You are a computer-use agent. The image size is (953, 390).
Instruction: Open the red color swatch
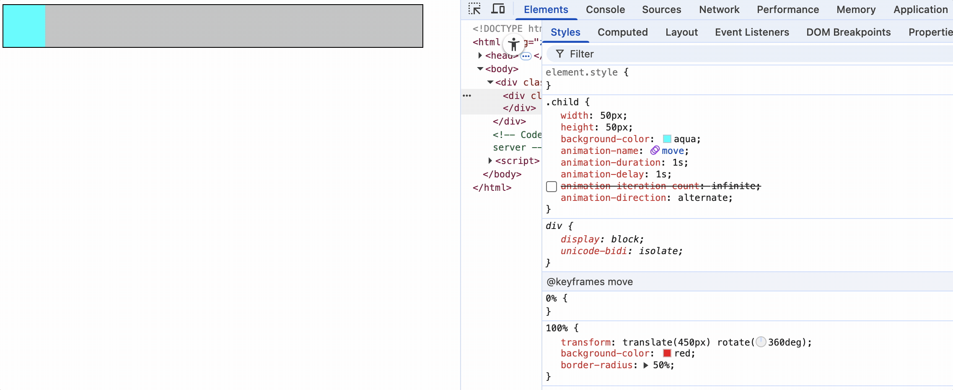coord(667,353)
